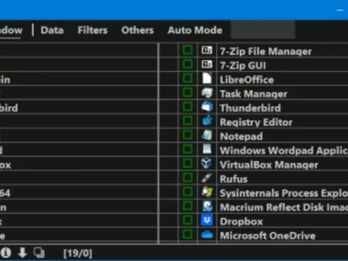Select the Registry Editor entry
348x261 pixels.
tap(256, 122)
